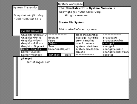137x104 pixels.
Task: Click the gray code pane scrollbar
Action: pyautogui.click(x=17, y=76)
